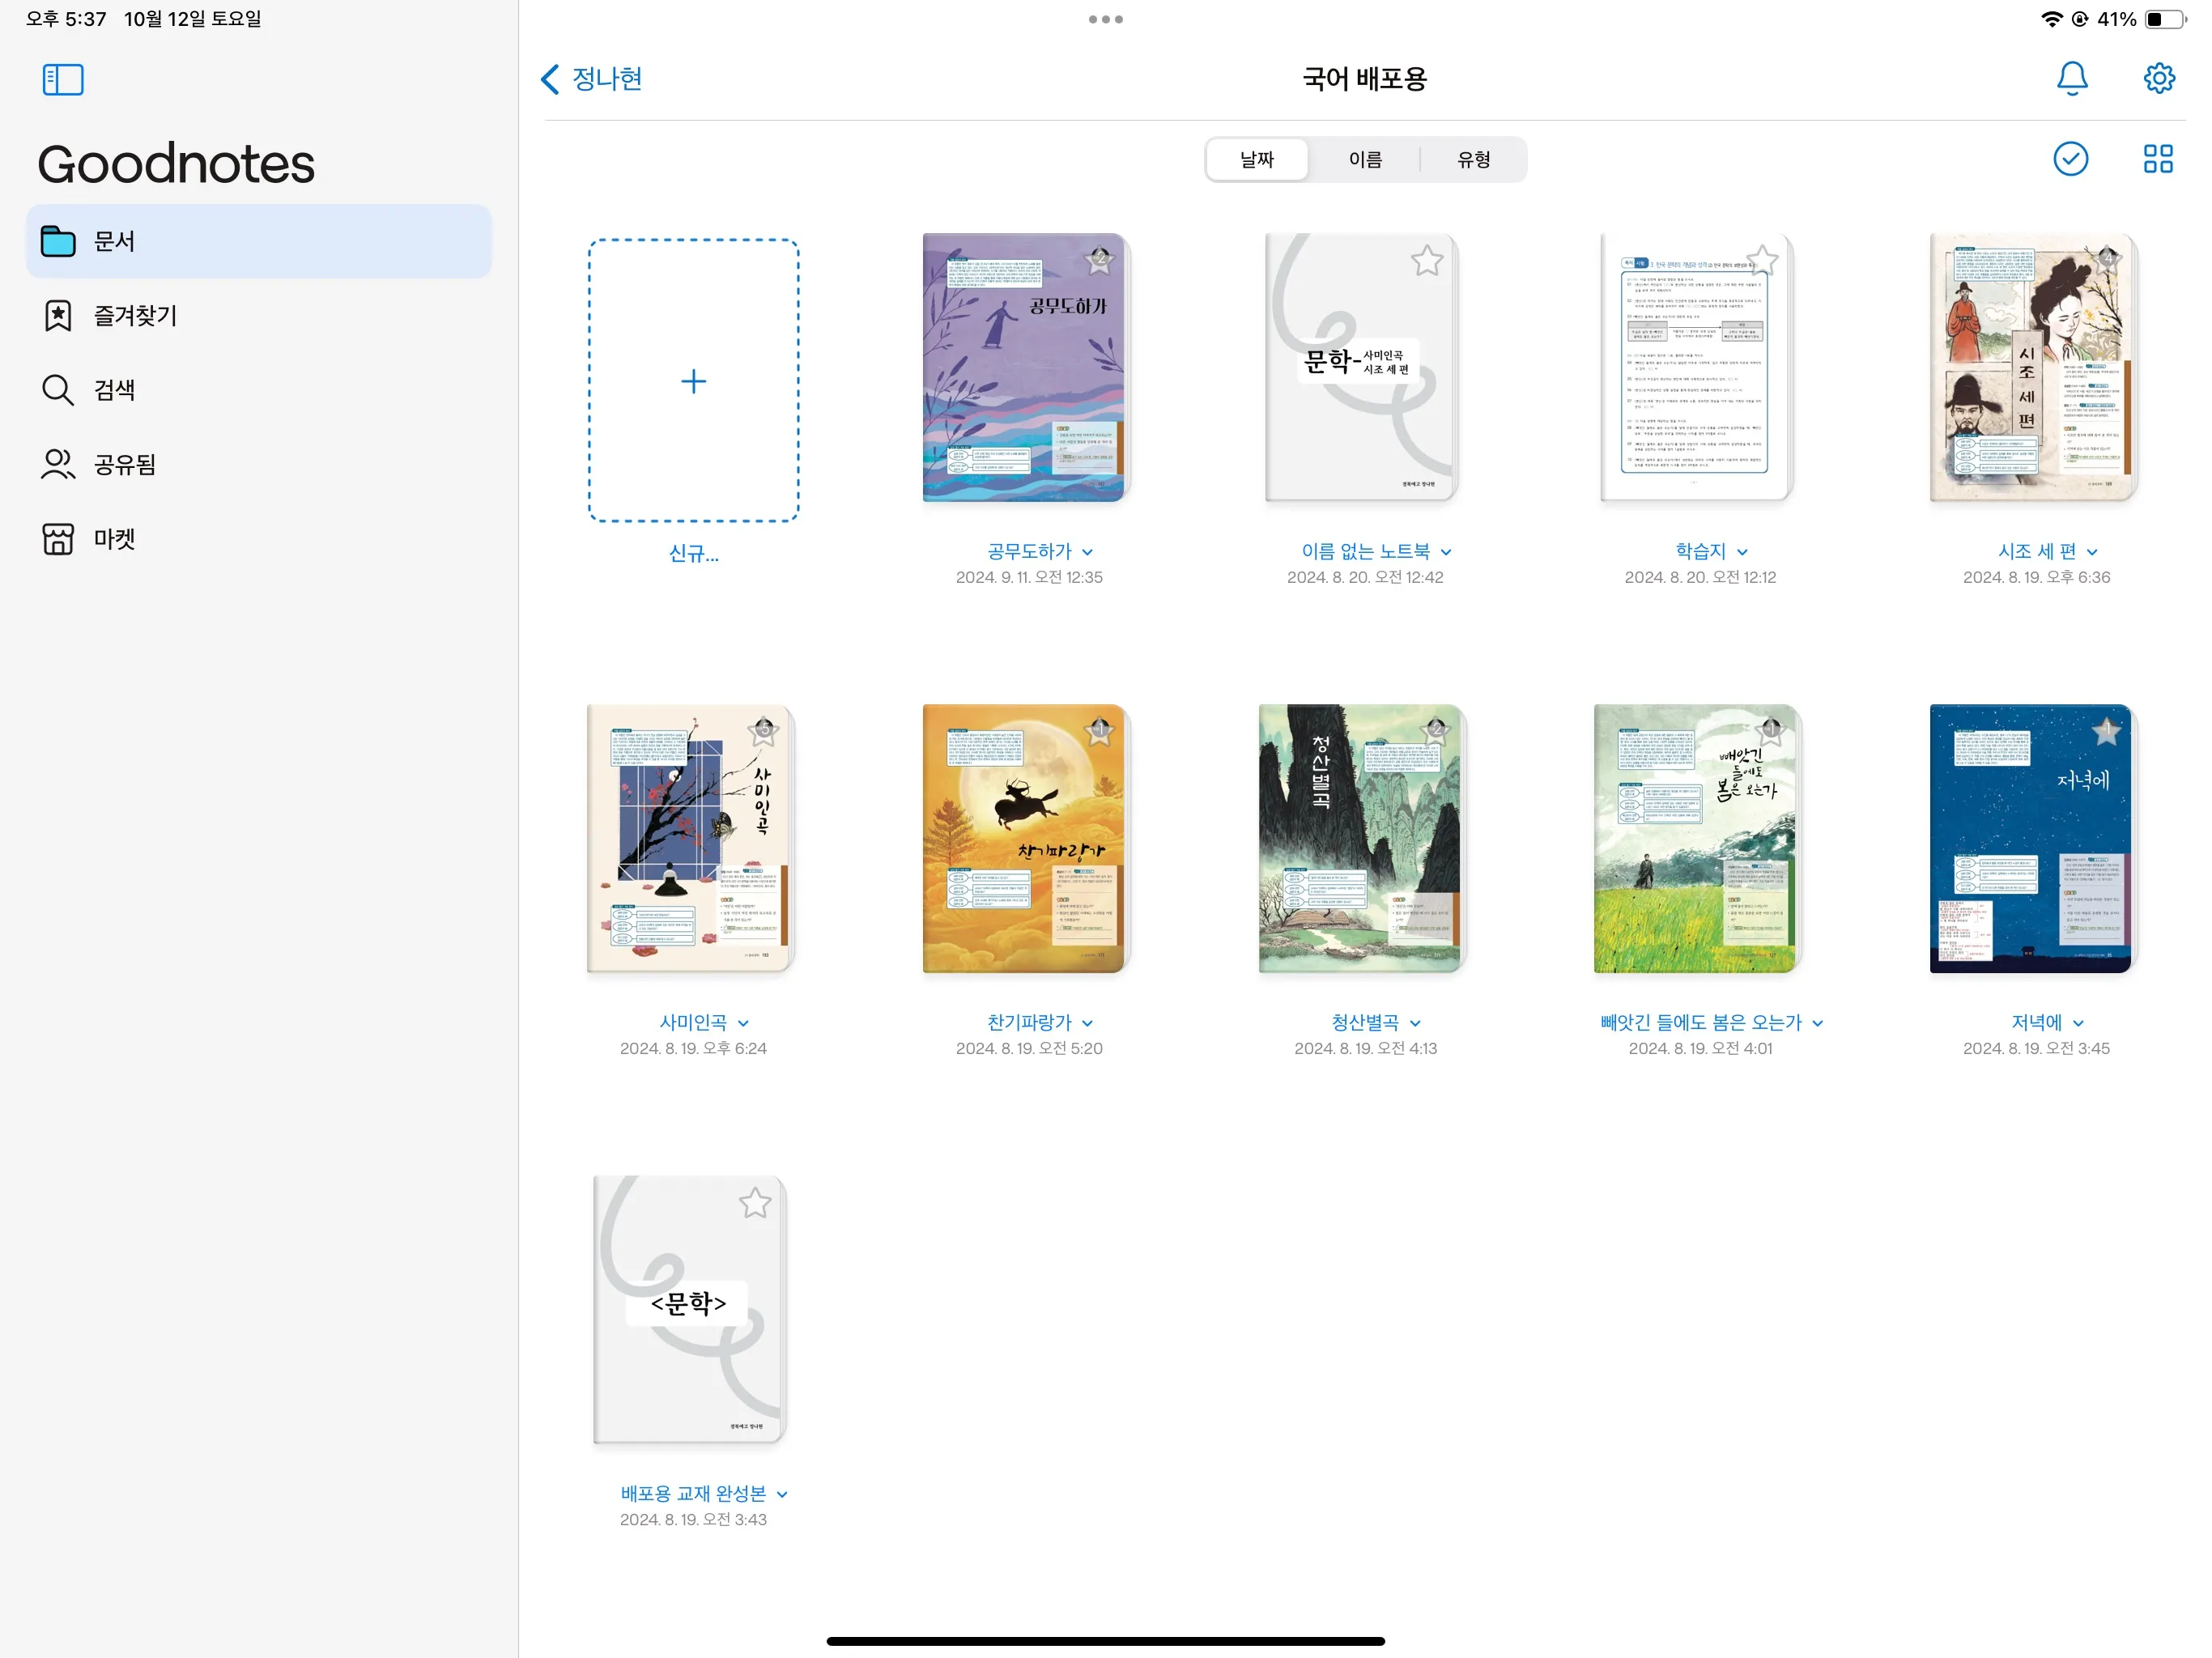Star the 이름 없는 노트북 notebook
Image resolution: width=2212 pixels, height=1658 pixels.
[x=1427, y=259]
